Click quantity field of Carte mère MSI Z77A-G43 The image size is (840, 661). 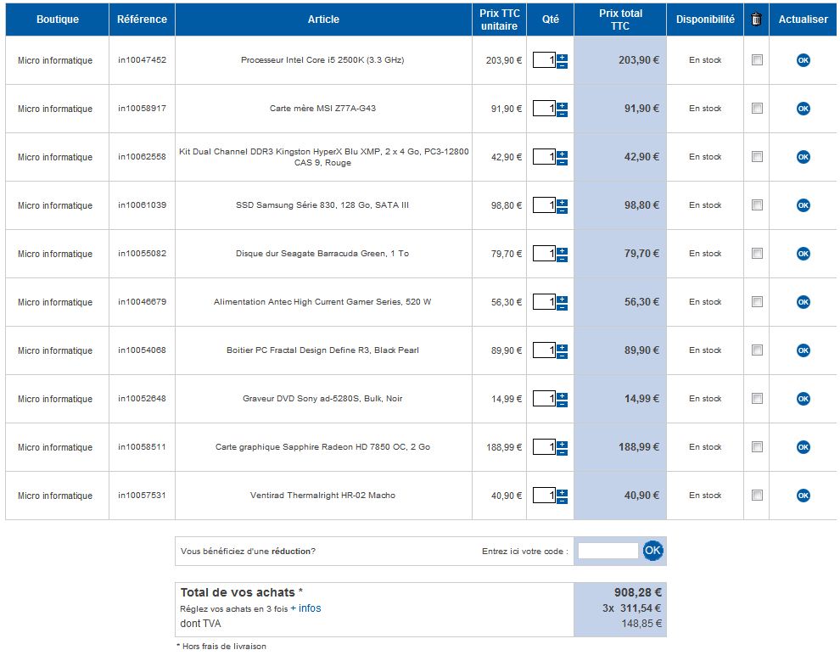544,109
